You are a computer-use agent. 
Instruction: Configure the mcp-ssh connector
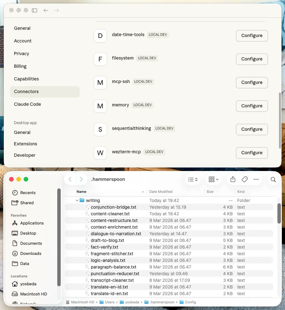tap(252, 82)
